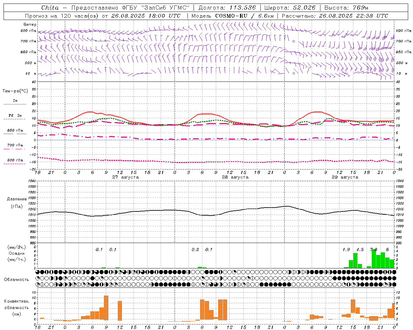Click the "Высота: 769м" elevation value
The image size is (413, 330).
click(346, 8)
